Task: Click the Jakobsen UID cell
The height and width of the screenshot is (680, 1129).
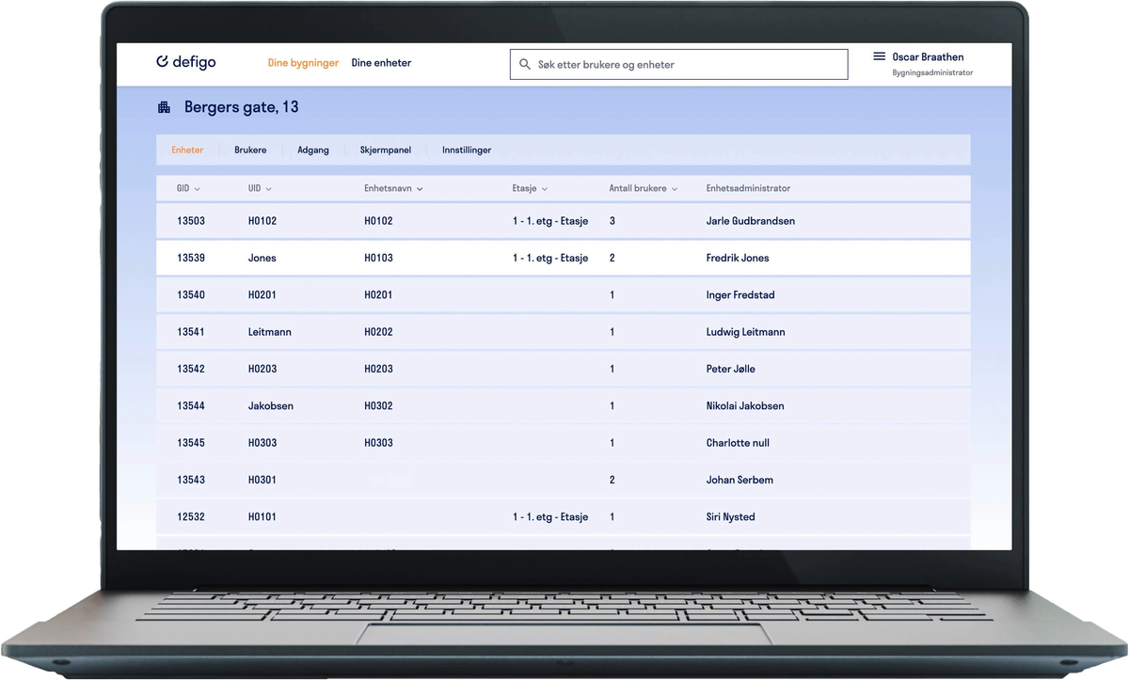Action: tap(271, 406)
